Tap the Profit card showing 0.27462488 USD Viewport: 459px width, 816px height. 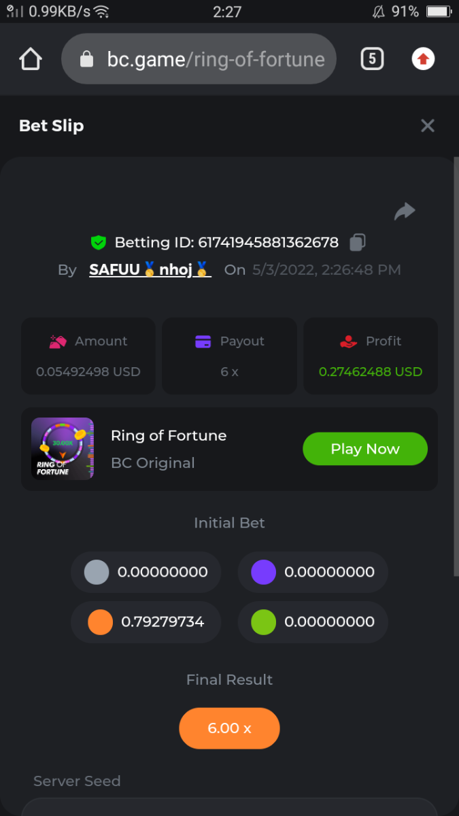371,356
